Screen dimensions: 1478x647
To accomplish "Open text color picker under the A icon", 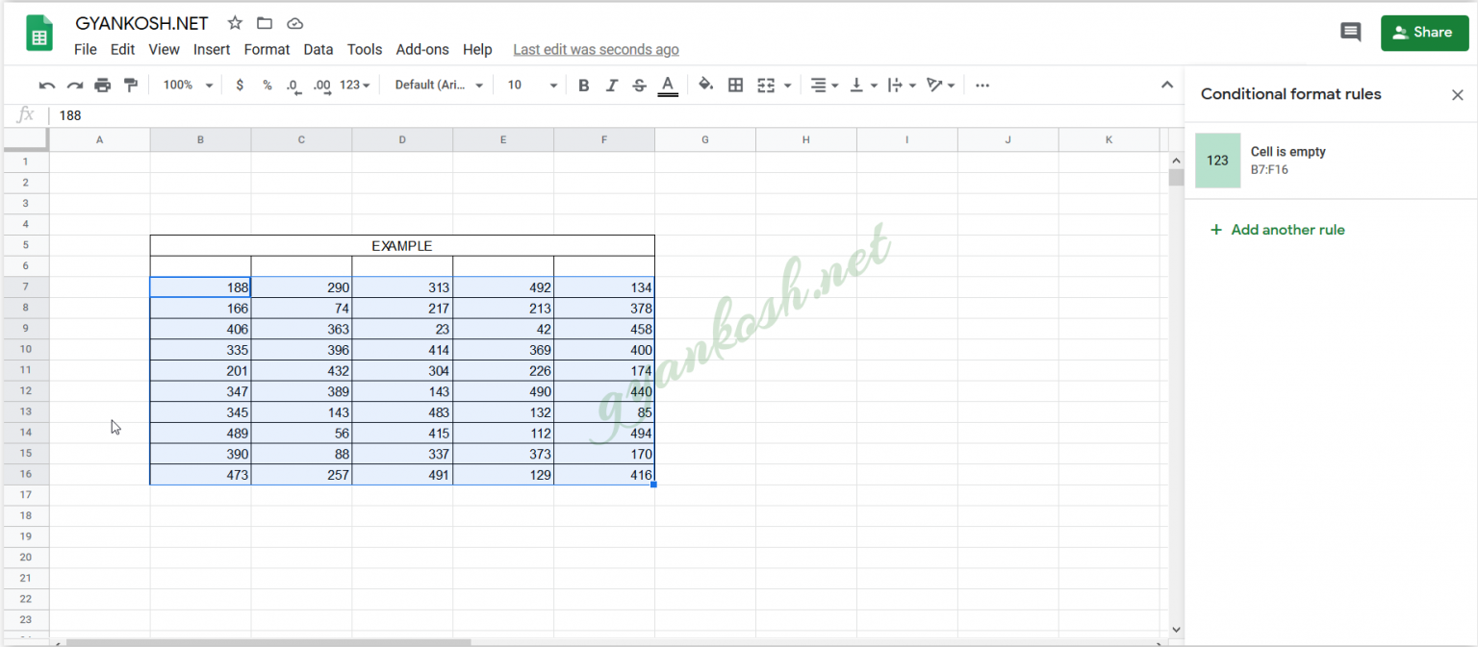I will point(668,85).
